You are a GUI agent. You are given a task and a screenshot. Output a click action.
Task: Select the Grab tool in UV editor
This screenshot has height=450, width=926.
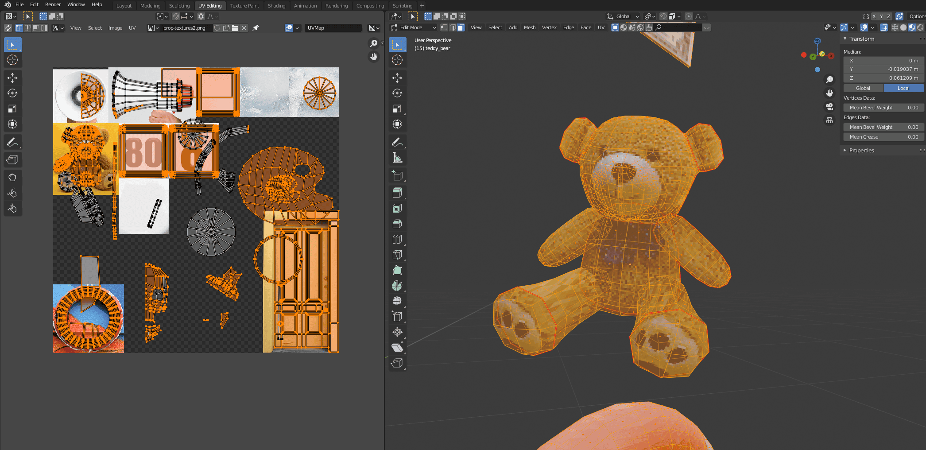point(12,177)
